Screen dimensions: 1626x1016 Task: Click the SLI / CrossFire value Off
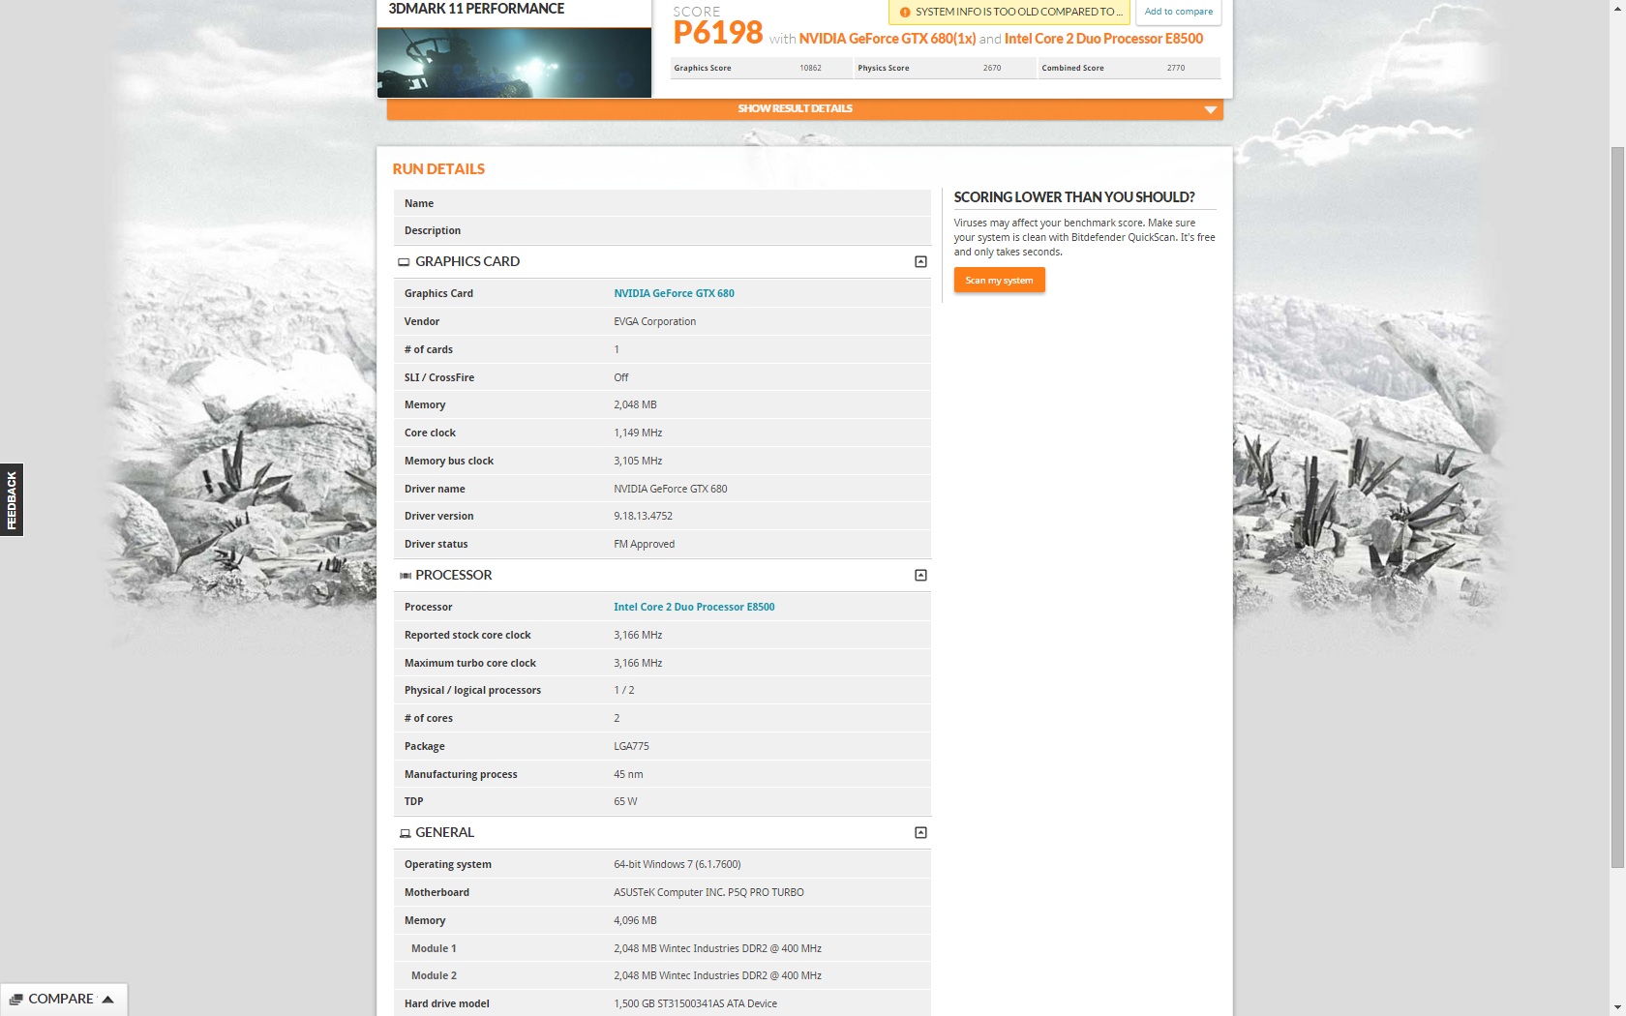(x=621, y=378)
